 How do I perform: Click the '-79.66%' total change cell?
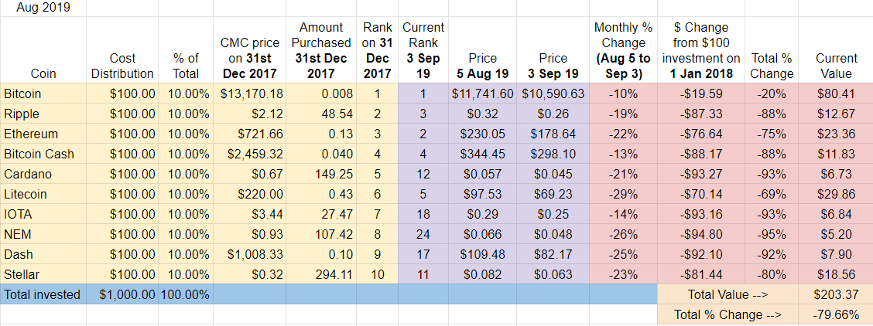tap(835, 315)
